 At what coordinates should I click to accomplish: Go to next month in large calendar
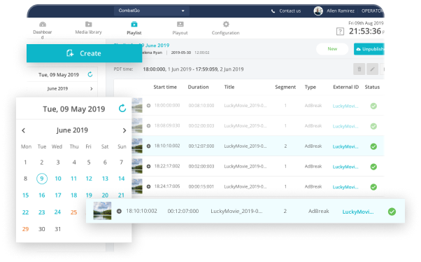124,130
